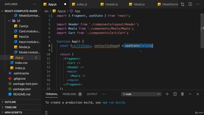Viewport: 204px width, 115px height.
Task: Select the TERMINAL panel tab
Action: (52, 94)
